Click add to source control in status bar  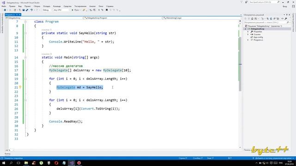coord(273,158)
